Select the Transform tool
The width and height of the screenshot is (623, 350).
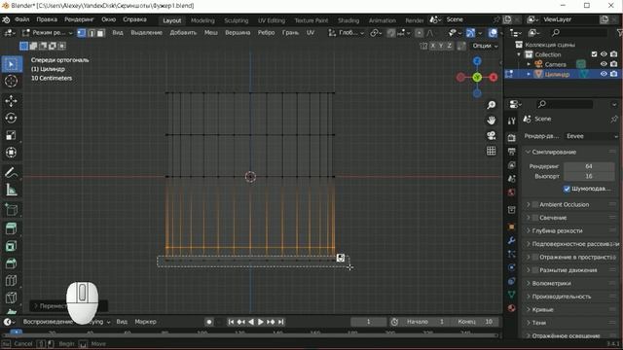[11, 153]
